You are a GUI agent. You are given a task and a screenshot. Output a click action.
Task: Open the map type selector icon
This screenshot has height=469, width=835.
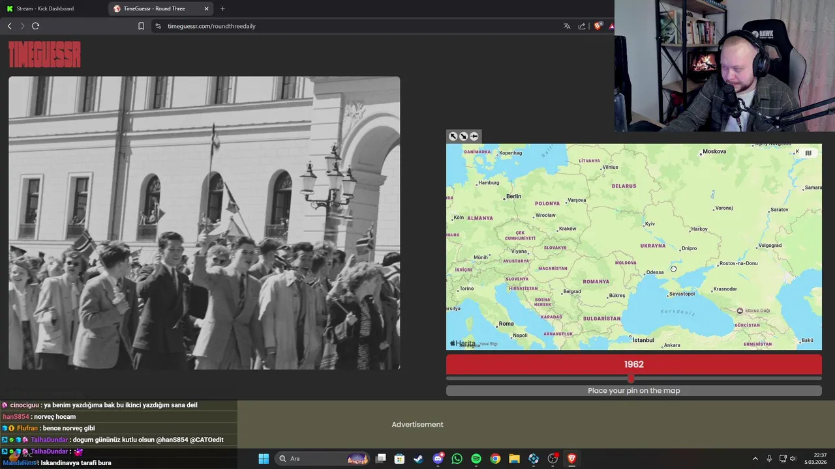pos(808,153)
